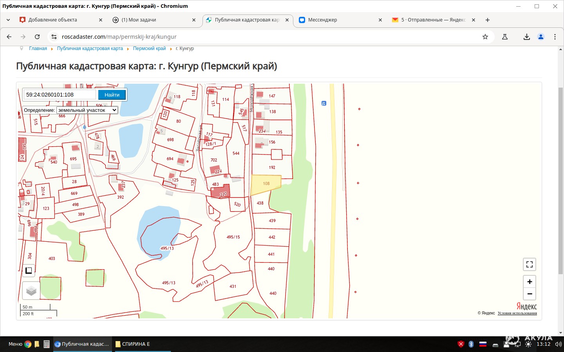Image resolution: width=564 pixels, height=352 pixels.
Task: Click the ruler measurement tool icon
Action: pos(29,270)
